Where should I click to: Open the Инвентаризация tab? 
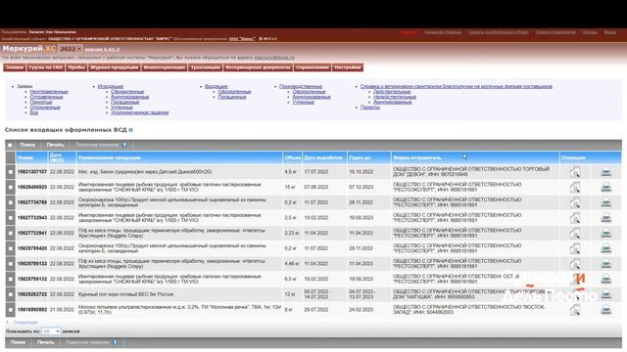[x=165, y=67]
